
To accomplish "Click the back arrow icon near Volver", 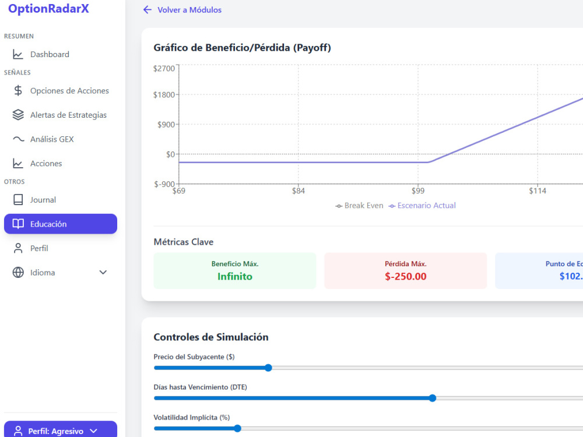I will click(147, 10).
